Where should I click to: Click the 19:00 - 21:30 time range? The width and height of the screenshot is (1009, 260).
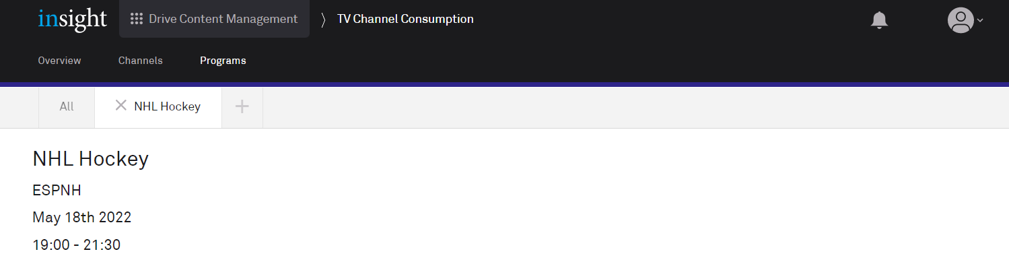point(76,245)
